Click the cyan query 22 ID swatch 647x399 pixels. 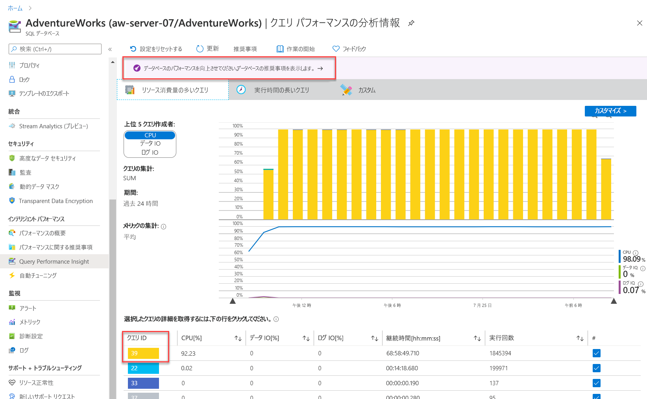(x=143, y=368)
